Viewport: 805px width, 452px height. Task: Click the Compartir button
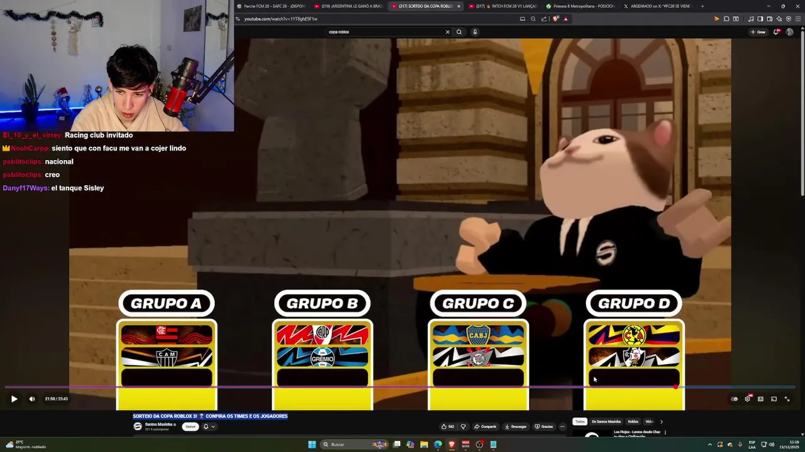click(x=486, y=426)
